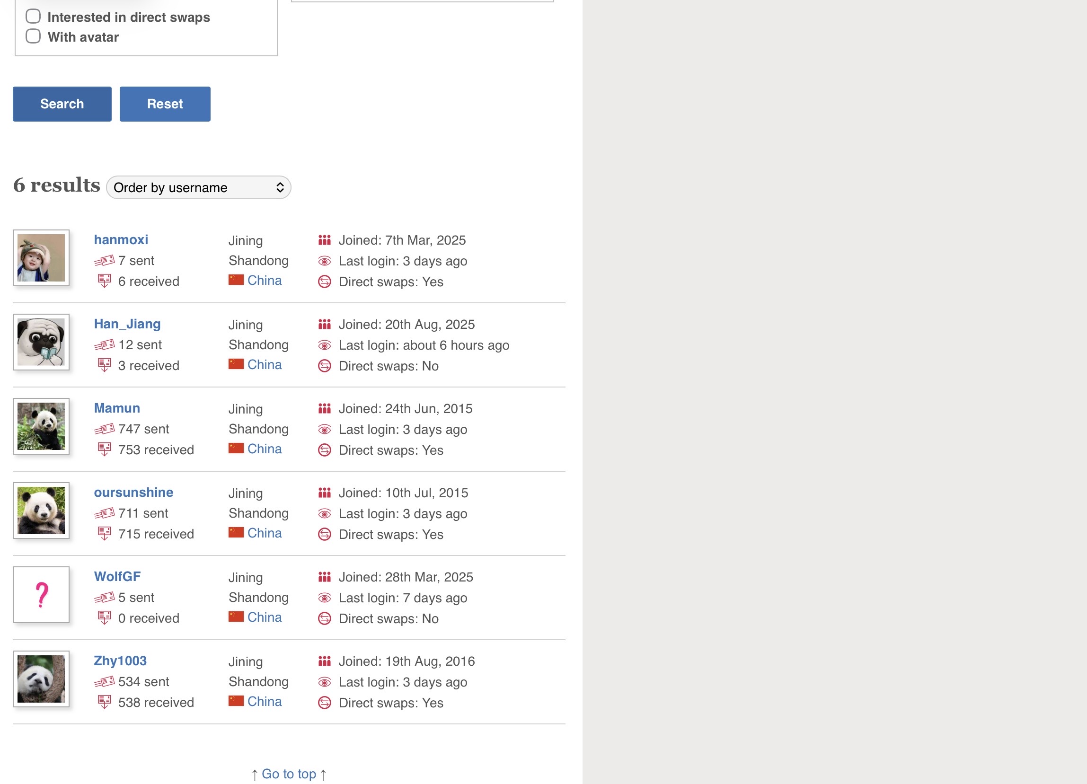Click China flag icon in Han_Jiang row

click(x=236, y=364)
